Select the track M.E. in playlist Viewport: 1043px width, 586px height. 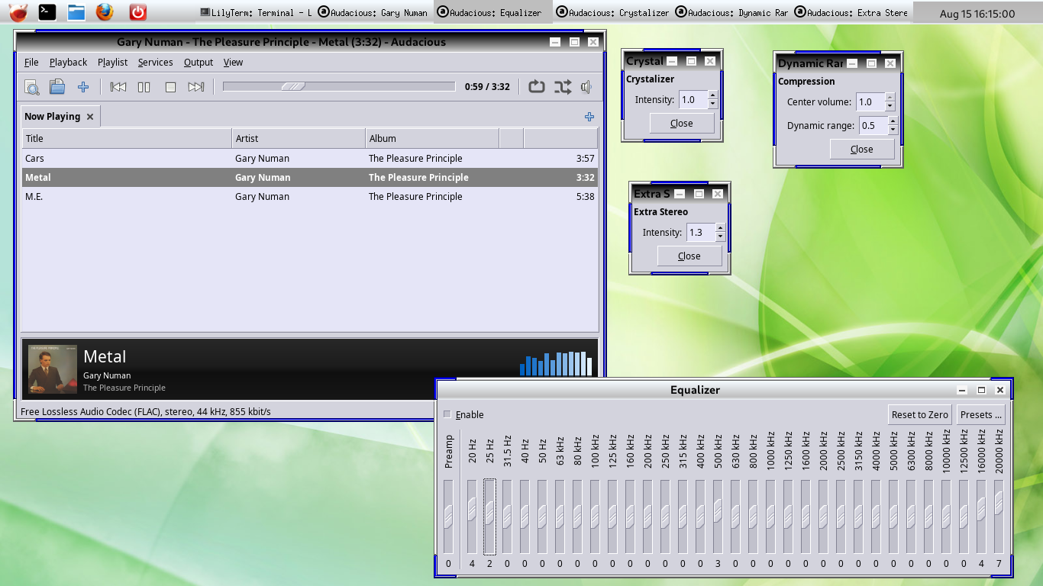309,197
